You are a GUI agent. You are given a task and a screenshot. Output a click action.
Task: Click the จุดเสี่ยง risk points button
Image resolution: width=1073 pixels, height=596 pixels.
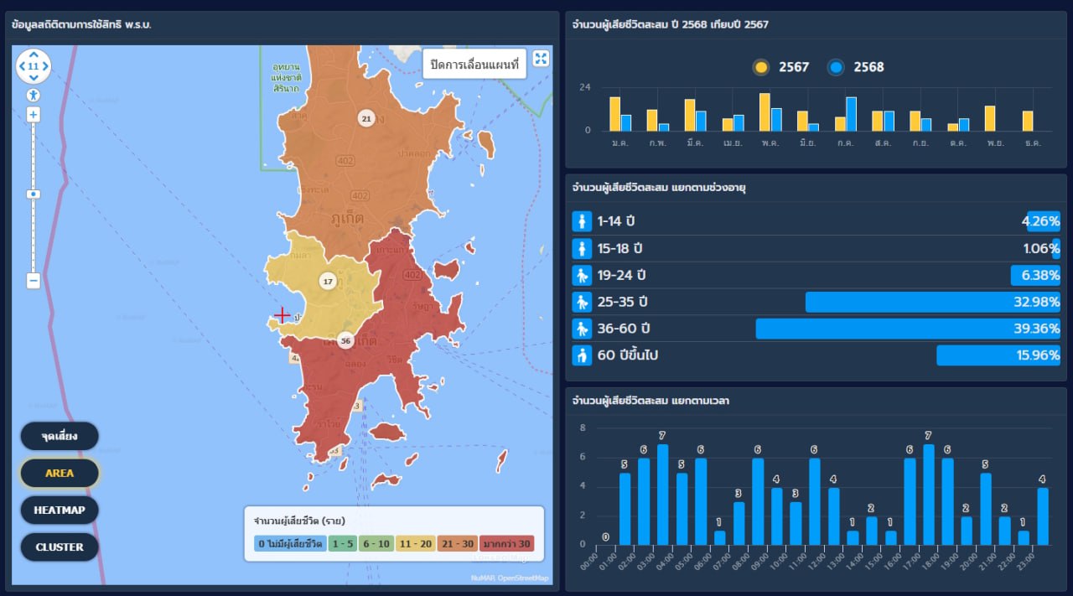pyautogui.click(x=60, y=436)
